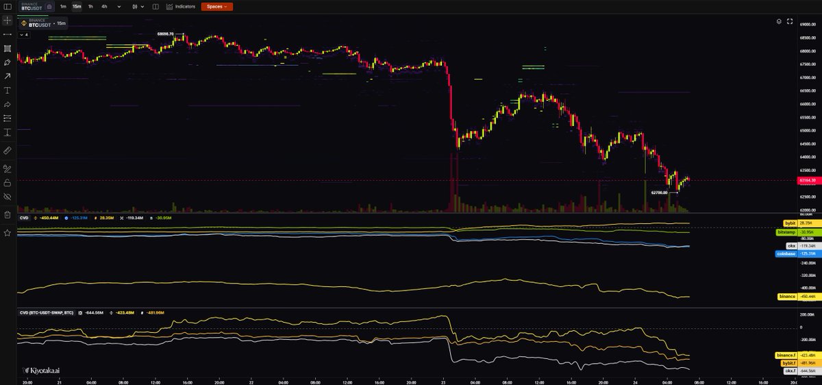The width and height of the screenshot is (822, 385).
Task: Select the horizontal line drawing tool
Action: (7, 34)
